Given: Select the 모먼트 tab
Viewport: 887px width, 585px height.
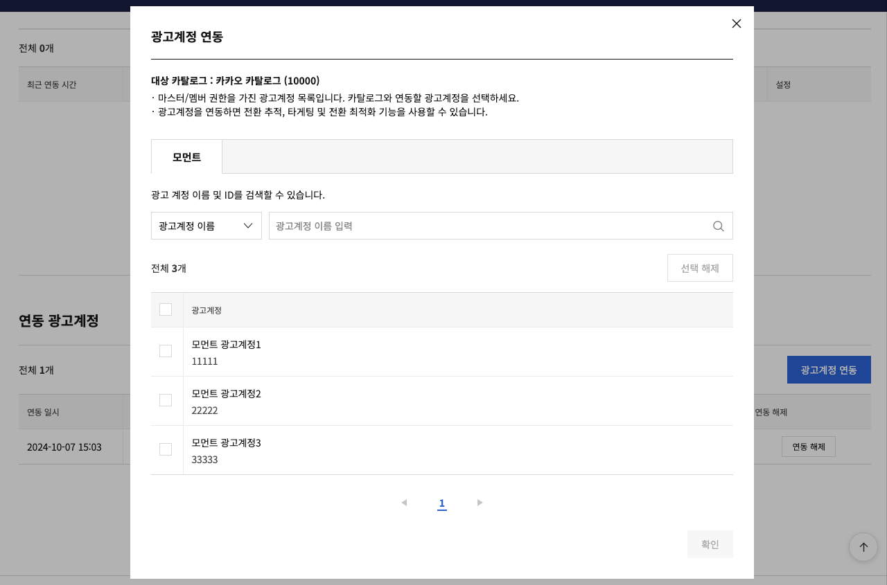Looking at the screenshot, I should tap(186, 157).
